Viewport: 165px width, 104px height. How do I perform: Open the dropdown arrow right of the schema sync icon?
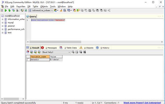(x=71, y=10)
